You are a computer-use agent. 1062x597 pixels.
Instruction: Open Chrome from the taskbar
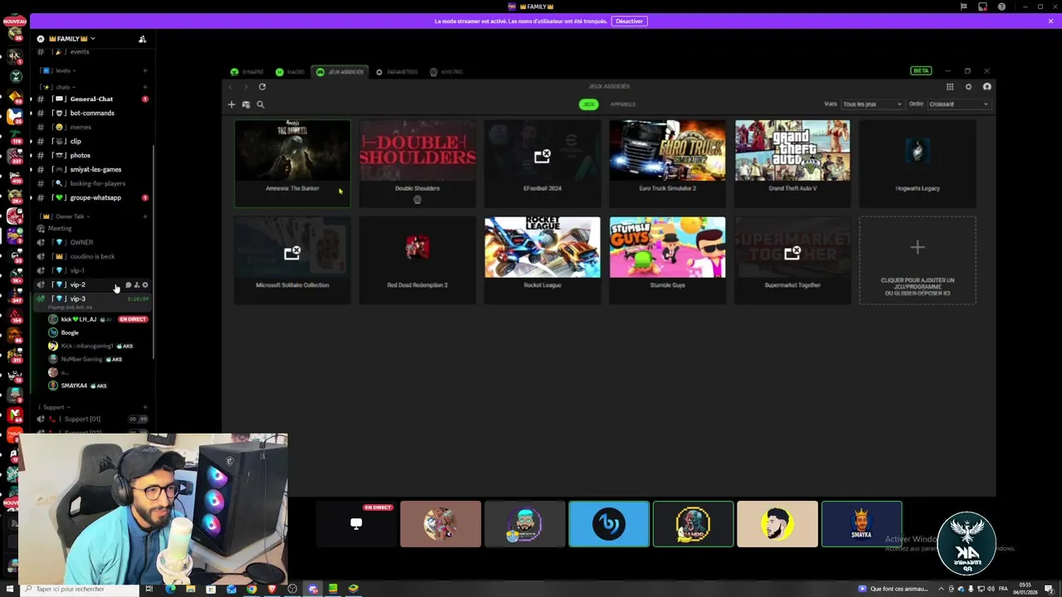(251, 589)
